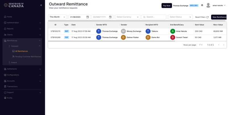Click the 50 CAD sent value

click(x=198, y=37)
